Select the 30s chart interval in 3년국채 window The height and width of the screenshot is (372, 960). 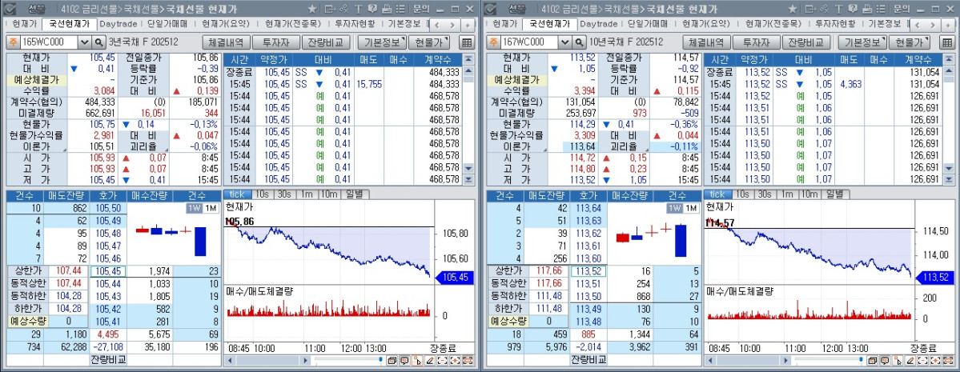pyautogui.click(x=284, y=194)
